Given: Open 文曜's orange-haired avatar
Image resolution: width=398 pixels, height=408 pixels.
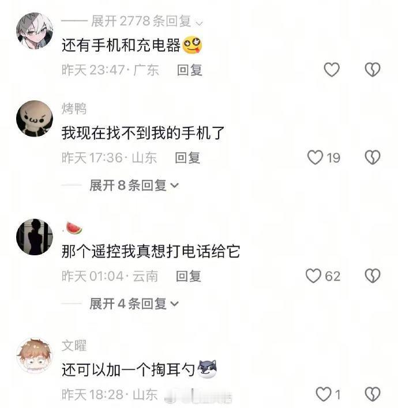Looking at the screenshot, I should (x=35, y=356).
